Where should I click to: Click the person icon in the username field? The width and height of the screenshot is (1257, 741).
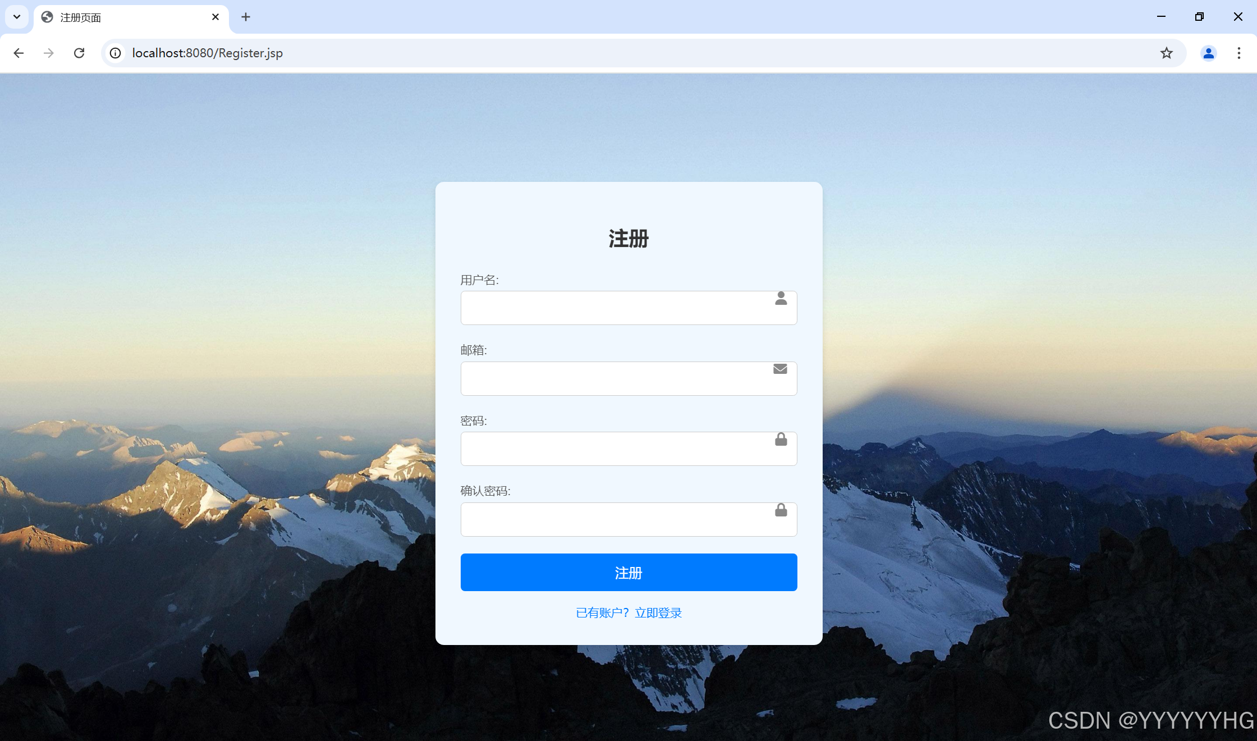tap(781, 299)
